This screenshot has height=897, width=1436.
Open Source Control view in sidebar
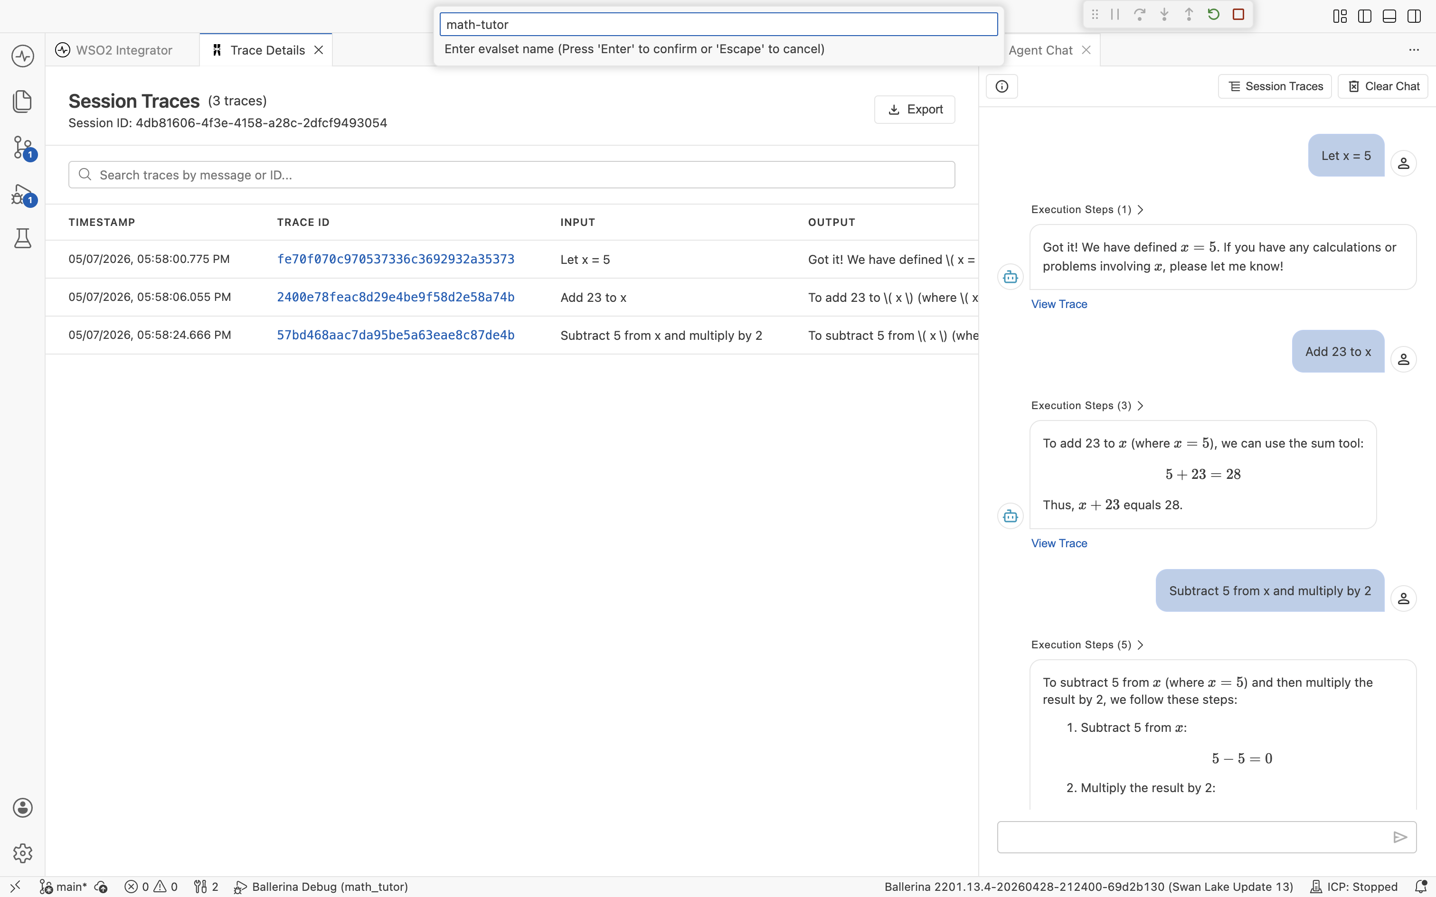tap(22, 147)
